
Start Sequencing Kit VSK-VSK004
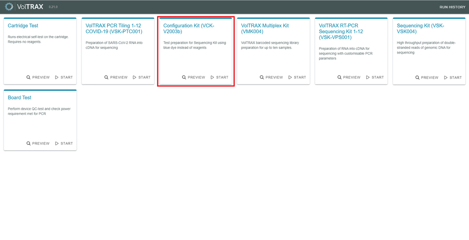click(453, 77)
